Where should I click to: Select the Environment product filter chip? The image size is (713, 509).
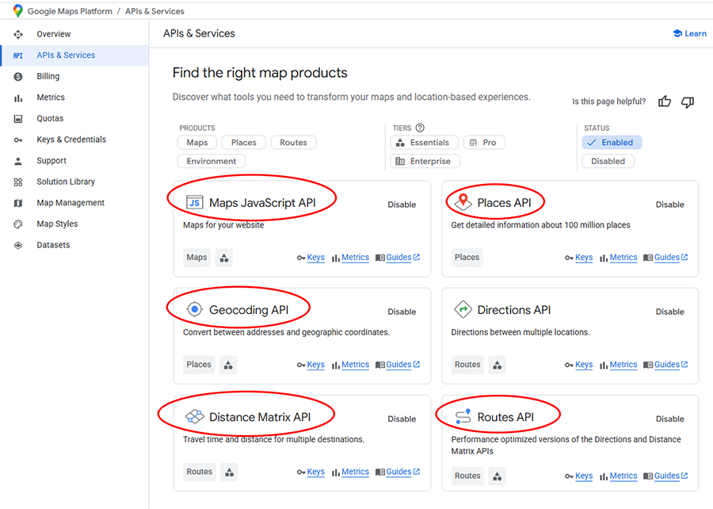pyautogui.click(x=212, y=161)
